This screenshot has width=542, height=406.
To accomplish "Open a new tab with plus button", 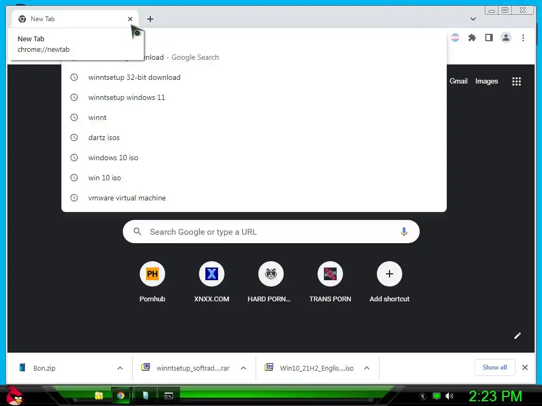I will (x=150, y=19).
